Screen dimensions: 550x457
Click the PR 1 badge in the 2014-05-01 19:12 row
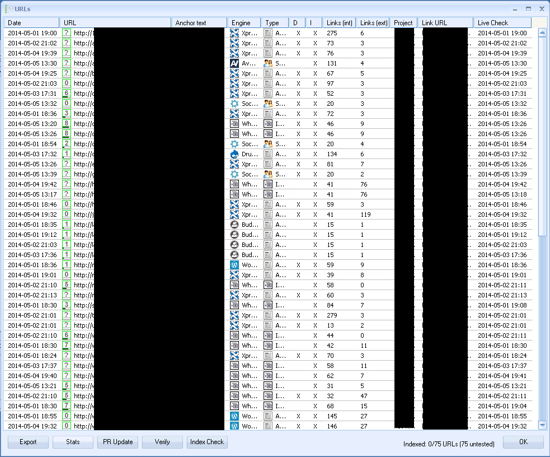(x=66, y=235)
